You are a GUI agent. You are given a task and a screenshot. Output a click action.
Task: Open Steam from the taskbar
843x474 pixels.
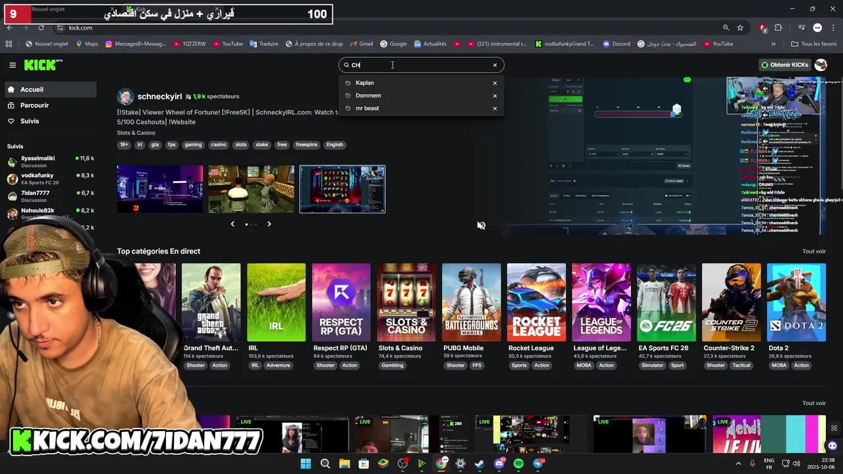479,463
